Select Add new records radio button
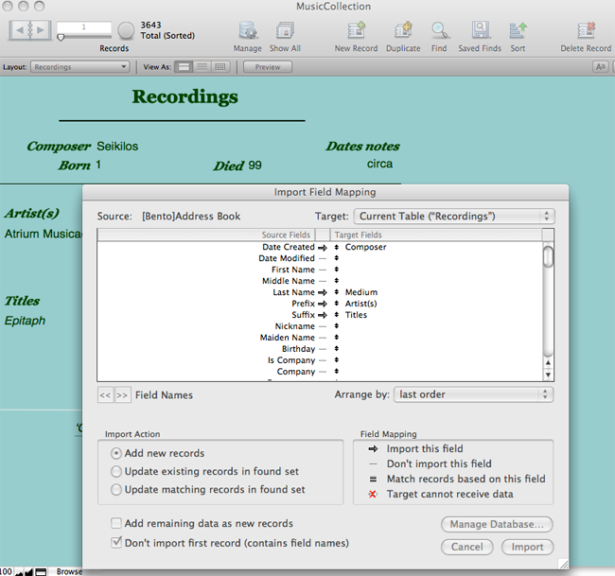 coord(116,453)
